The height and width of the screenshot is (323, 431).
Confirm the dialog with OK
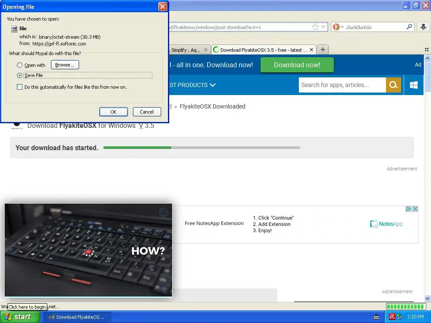[x=114, y=112]
